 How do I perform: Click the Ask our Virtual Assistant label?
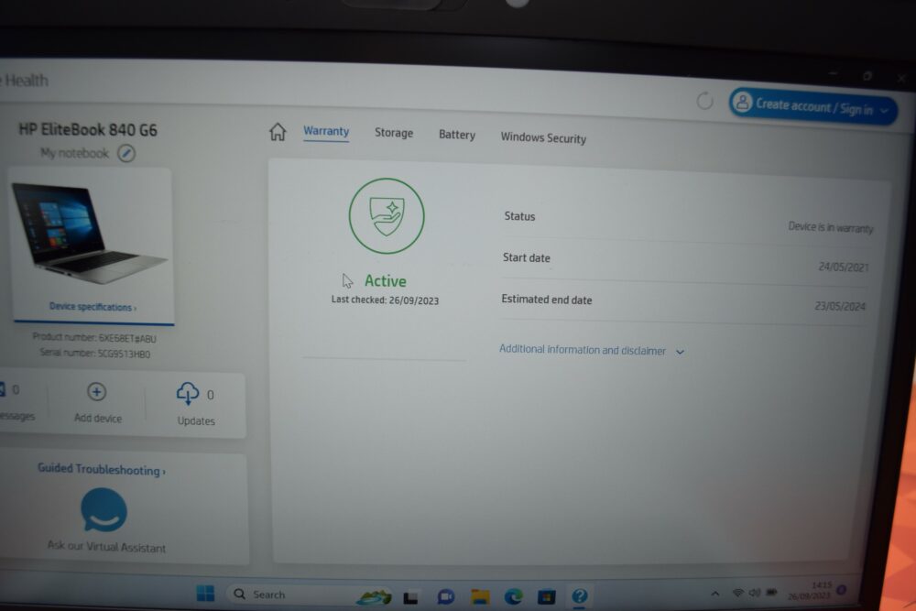coord(106,547)
